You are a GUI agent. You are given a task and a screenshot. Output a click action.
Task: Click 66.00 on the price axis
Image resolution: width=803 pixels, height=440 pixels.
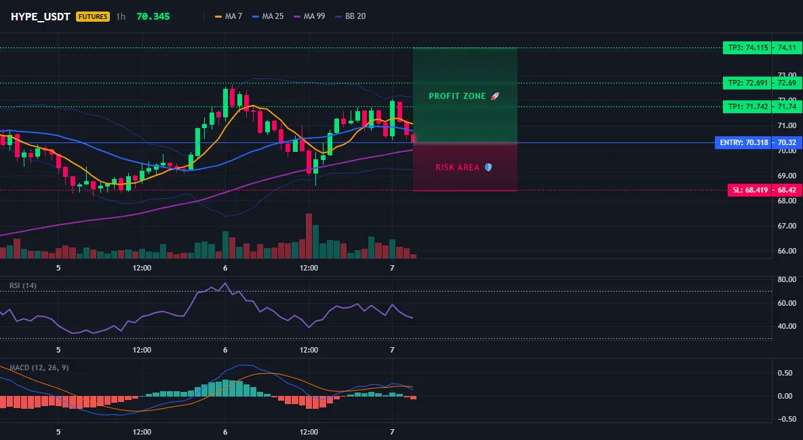(x=787, y=251)
